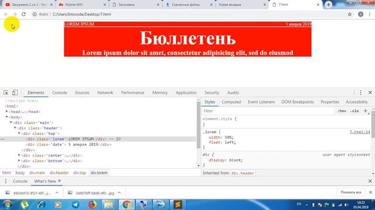
Task: Go back in browser history
Action: point(6,14)
